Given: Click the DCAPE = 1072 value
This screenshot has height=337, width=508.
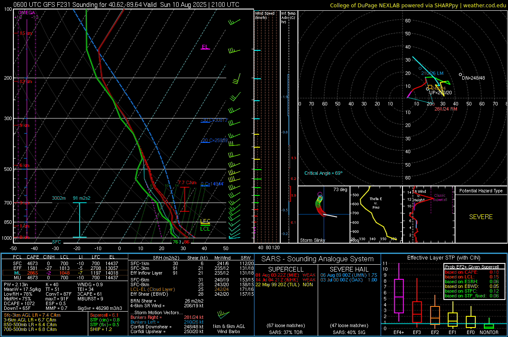Looking at the screenshot, I should click(19, 303).
